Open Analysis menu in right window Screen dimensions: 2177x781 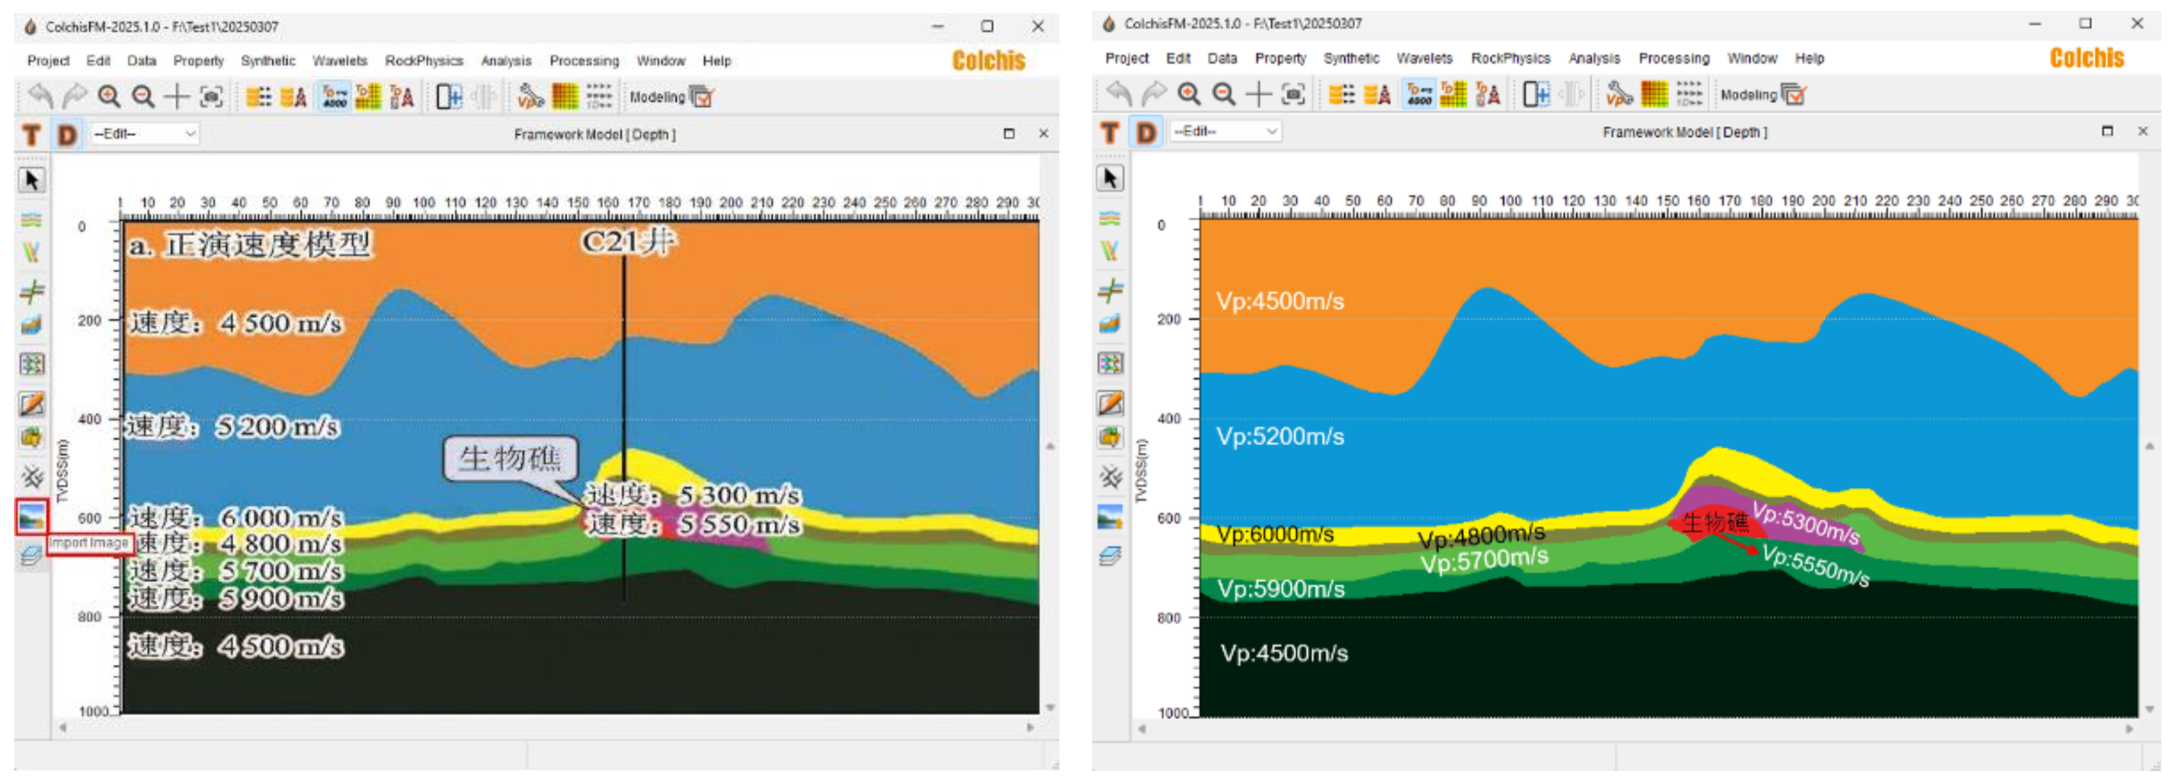tap(1594, 58)
